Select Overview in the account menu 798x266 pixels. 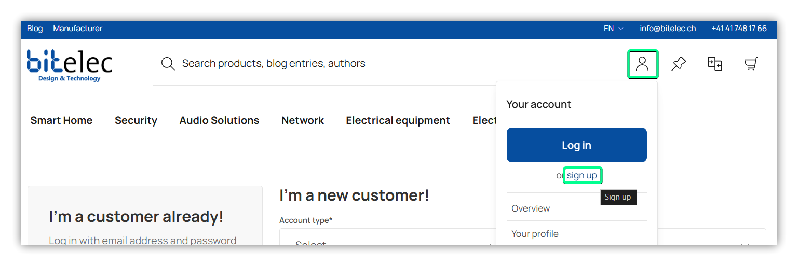point(531,208)
